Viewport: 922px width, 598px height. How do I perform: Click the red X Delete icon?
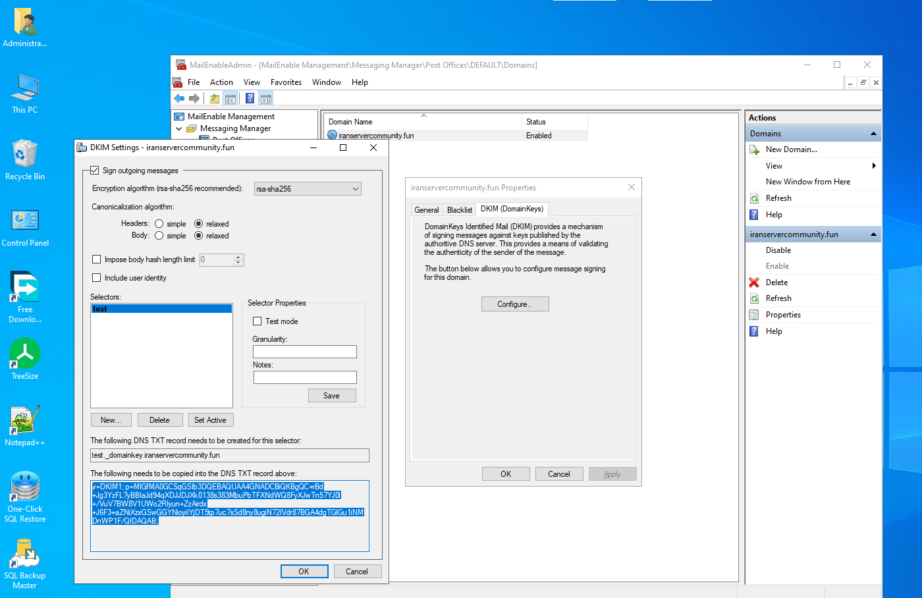pos(755,283)
